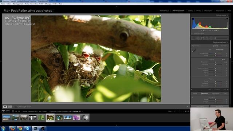Open the white balance preset dropdown

coord(220,49)
